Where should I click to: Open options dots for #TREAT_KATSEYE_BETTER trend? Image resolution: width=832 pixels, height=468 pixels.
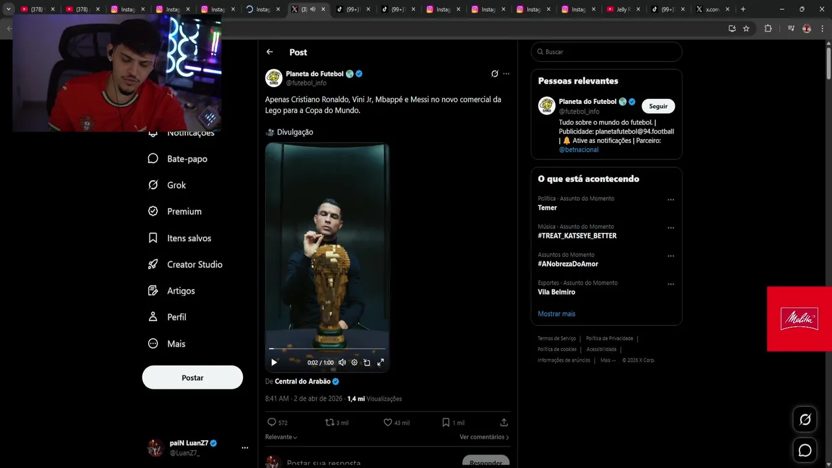pyautogui.click(x=671, y=228)
